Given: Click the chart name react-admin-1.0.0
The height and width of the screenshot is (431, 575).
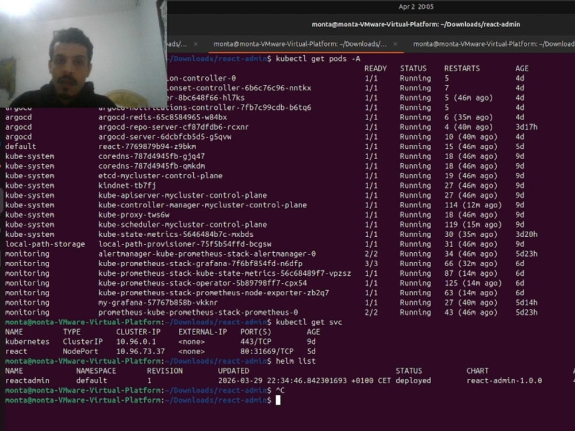Looking at the screenshot, I should [504, 380].
